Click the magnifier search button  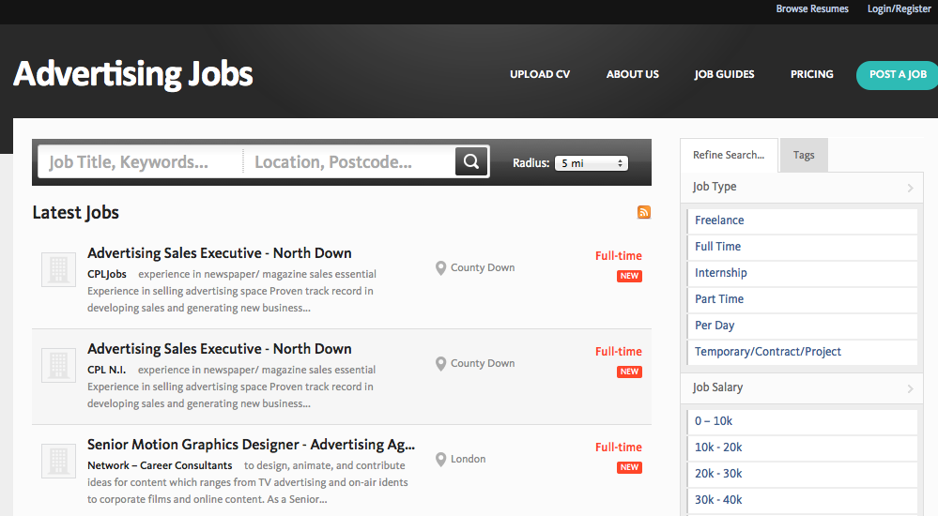[x=471, y=161]
